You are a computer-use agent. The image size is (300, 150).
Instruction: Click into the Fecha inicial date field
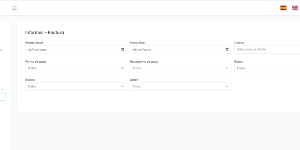(x=71, y=49)
